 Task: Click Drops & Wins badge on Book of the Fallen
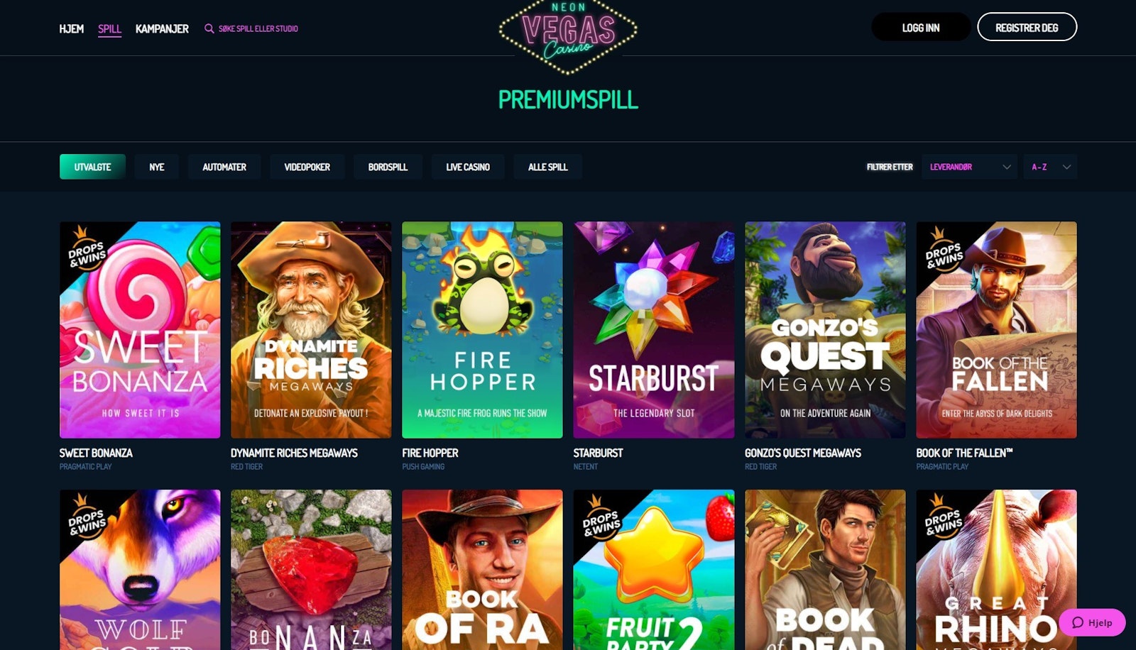coord(943,249)
